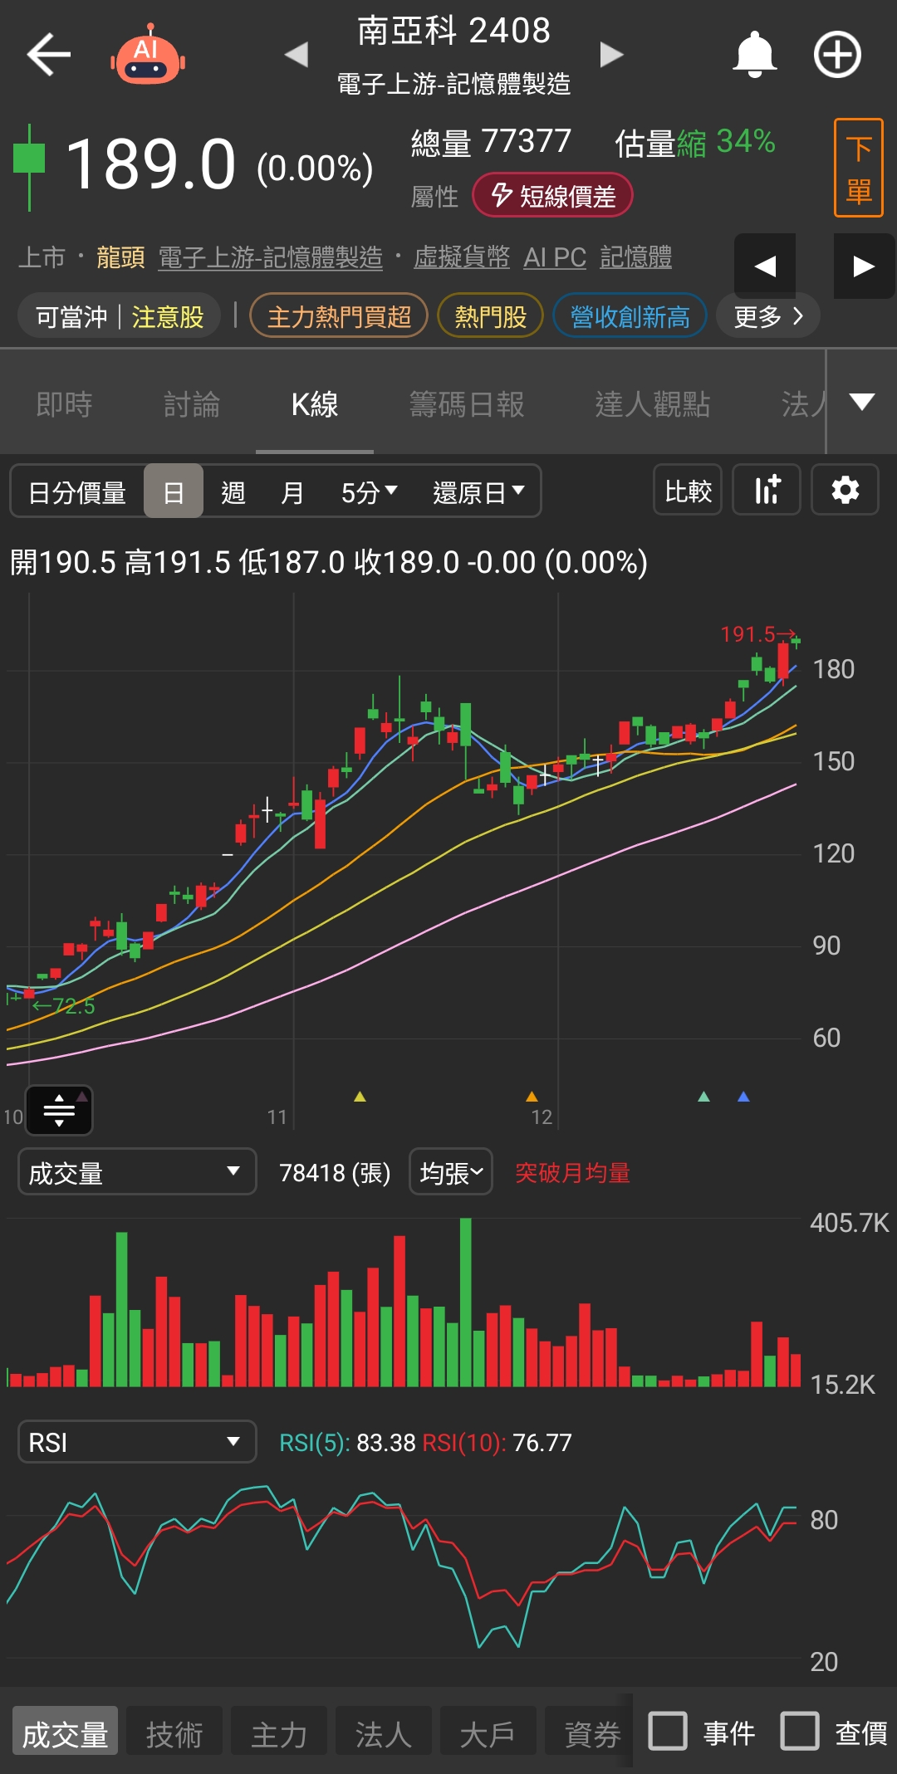The height and width of the screenshot is (1774, 897).
Task: Tap the 熱門股 tag
Action: [490, 316]
